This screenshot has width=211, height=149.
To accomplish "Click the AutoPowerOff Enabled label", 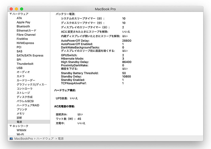I will (x=77, y=44).
